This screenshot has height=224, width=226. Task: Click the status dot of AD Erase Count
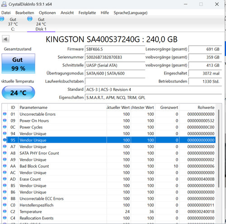5,179
